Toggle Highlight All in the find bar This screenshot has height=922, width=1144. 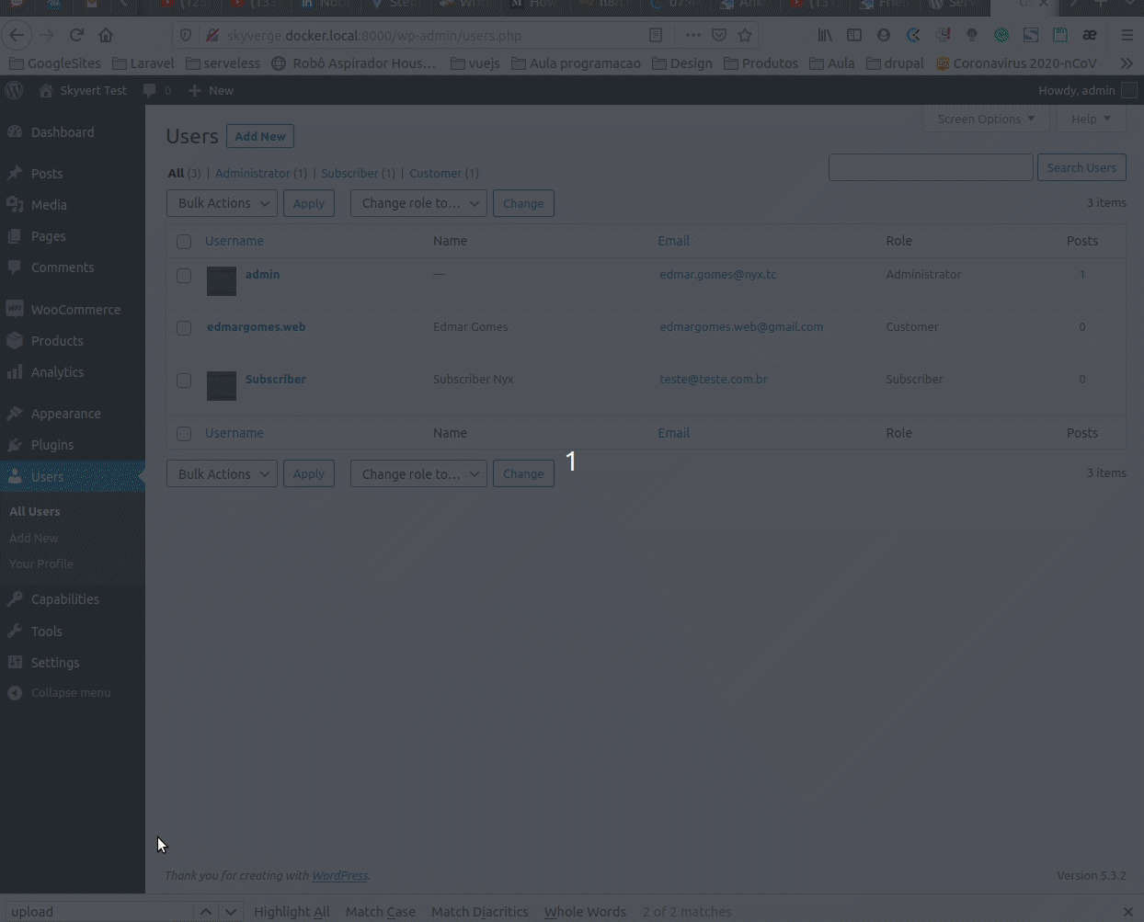(292, 911)
